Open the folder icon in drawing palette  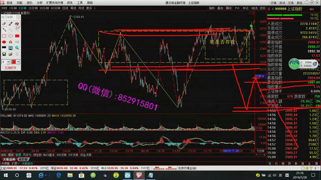click(x=10, y=54)
